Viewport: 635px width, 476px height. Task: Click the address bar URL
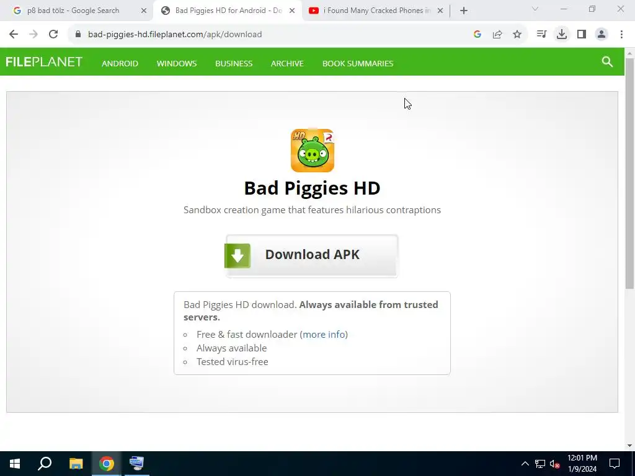tap(175, 35)
